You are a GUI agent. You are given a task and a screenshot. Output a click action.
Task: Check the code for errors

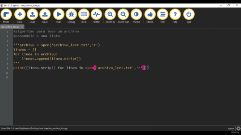150,16
